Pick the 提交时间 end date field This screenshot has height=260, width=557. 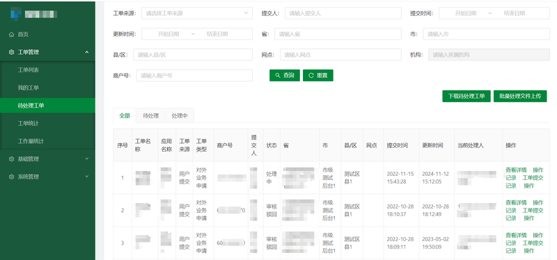(x=514, y=13)
